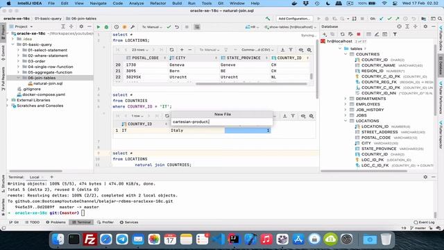
Task: Select the Local terminal tab
Action: coord(34,177)
